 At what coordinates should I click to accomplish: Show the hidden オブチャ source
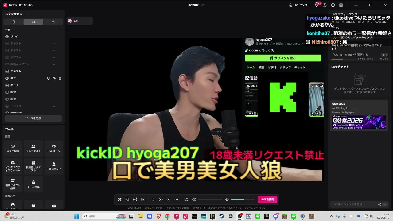point(54,57)
